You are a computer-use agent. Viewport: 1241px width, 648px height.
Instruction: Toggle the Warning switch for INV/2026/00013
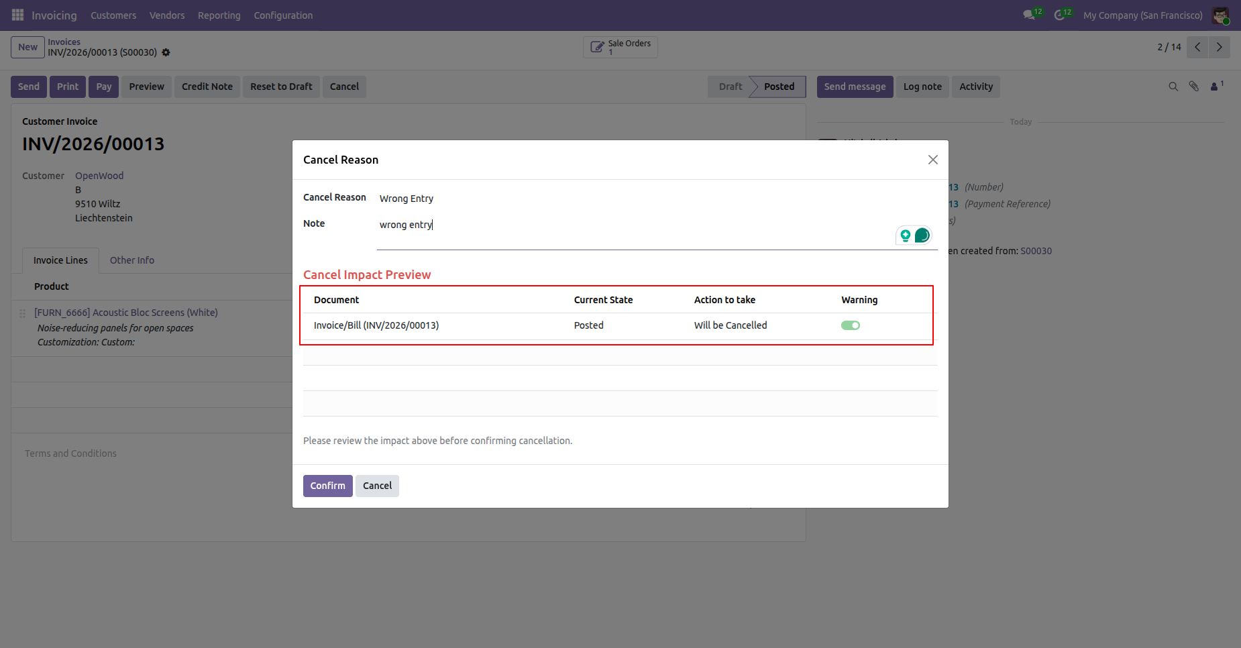coord(851,325)
